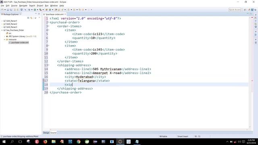Show hidden system tray icons
Screen dimensions: 258x145
(x=227, y=141)
